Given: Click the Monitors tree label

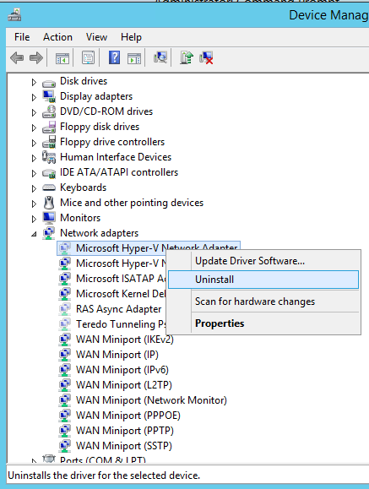Looking at the screenshot, I should point(80,218).
